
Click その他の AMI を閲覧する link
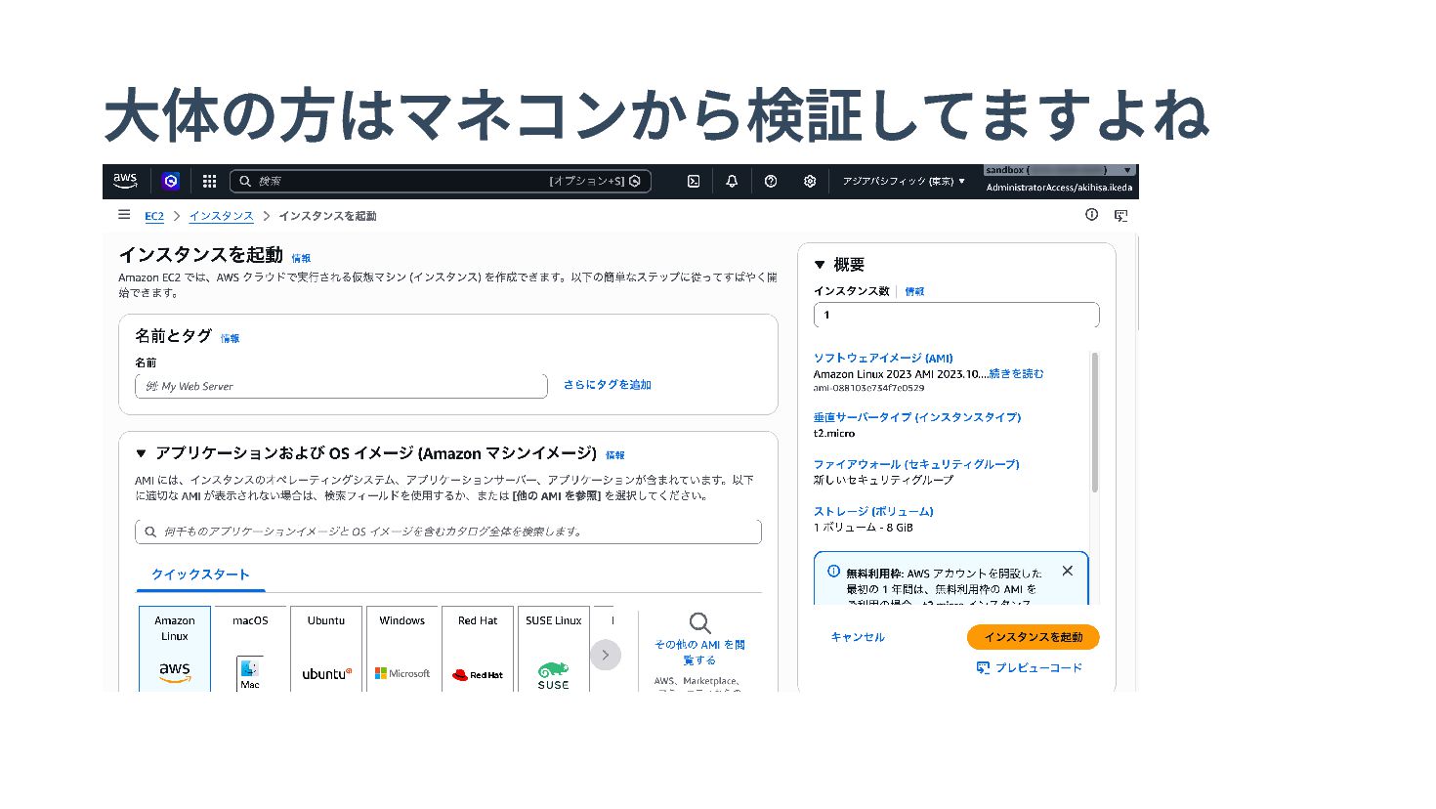[699, 652]
